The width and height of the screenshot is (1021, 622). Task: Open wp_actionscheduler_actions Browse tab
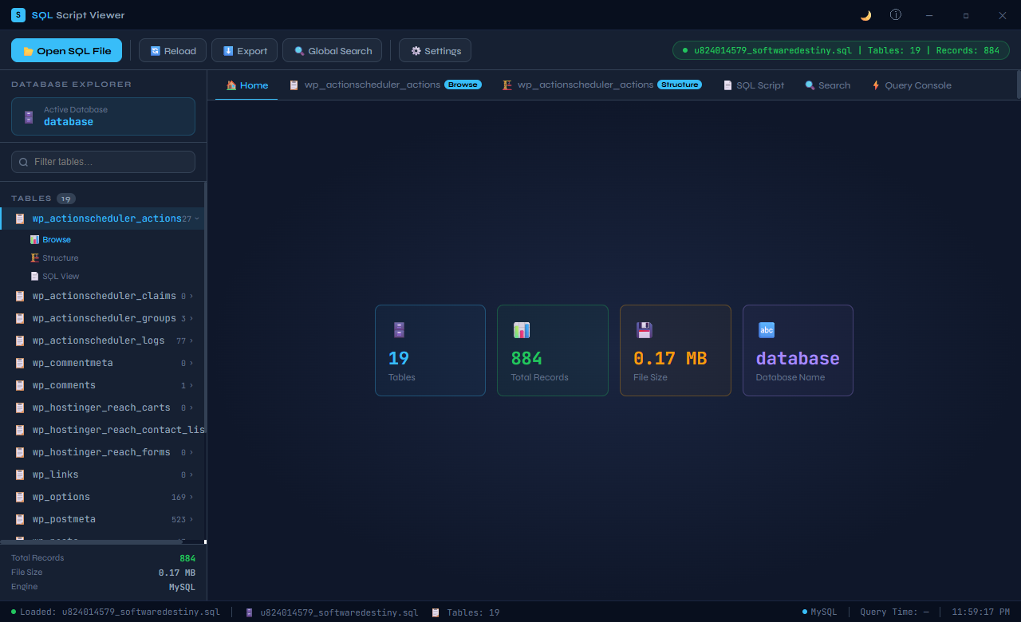point(384,85)
